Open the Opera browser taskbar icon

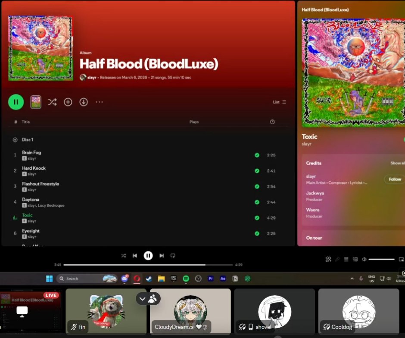(x=137, y=279)
